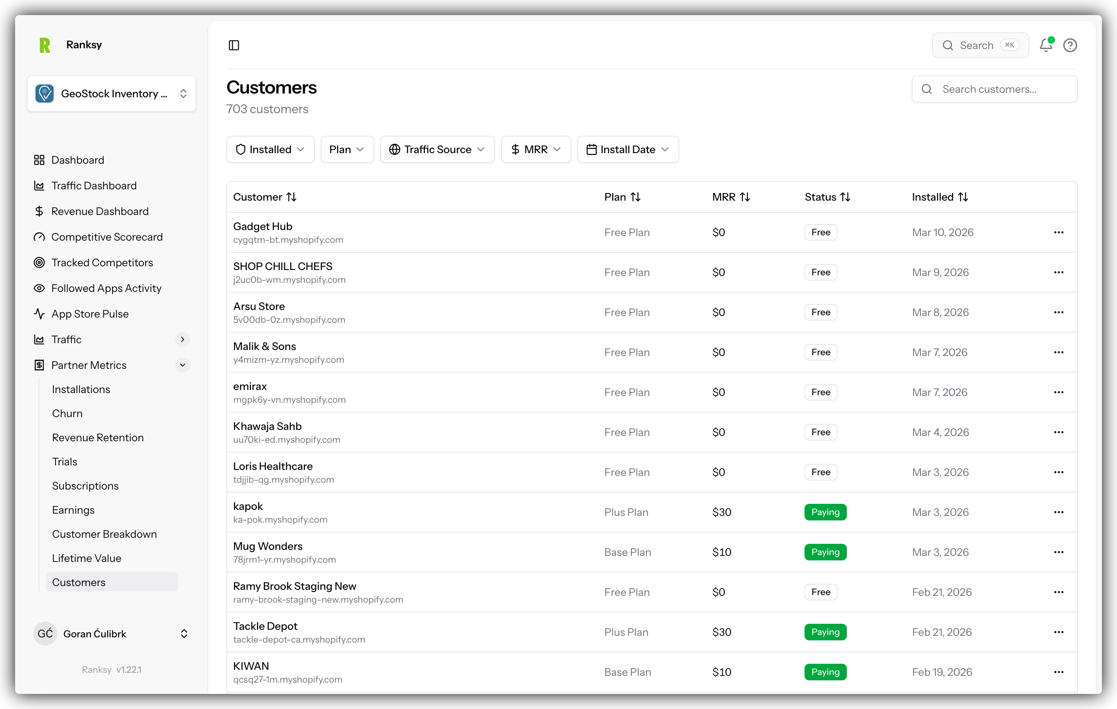Click the Ranksy v1.22.1 version label
Viewport: 1117px width, 709px height.
point(112,669)
